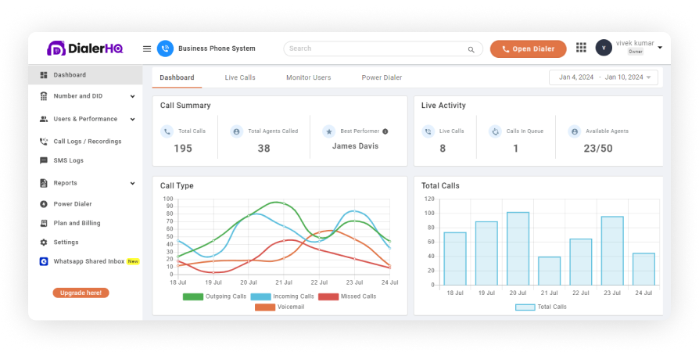Open Settings from the sidebar
Viewport: 699px width, 352px height.
tap(66, 242)
